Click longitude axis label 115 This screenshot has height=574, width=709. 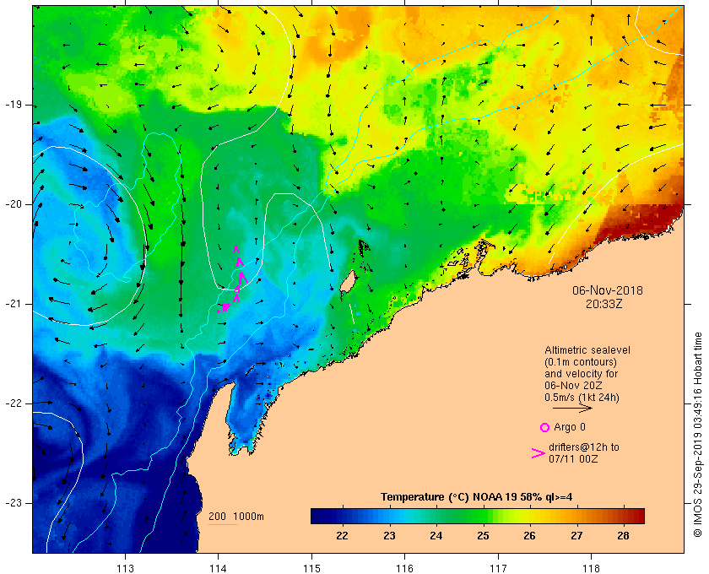pos(311,568)
